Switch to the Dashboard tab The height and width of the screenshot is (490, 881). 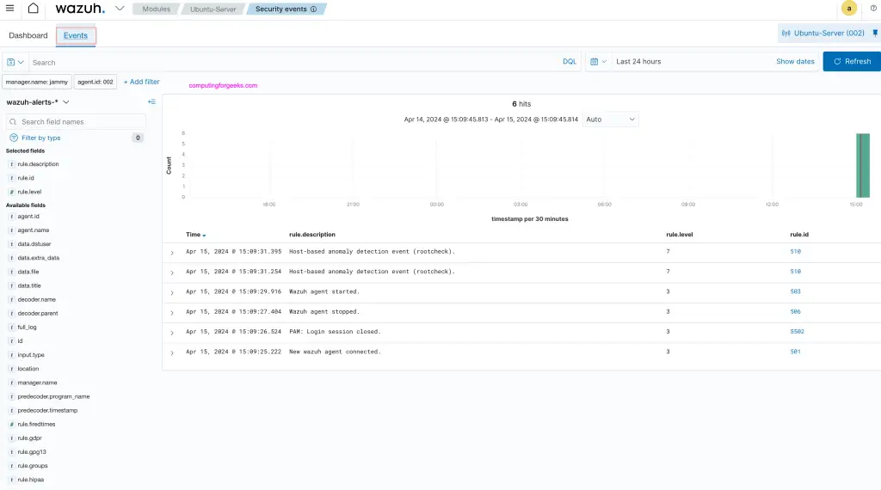click(x=28, y=35)
